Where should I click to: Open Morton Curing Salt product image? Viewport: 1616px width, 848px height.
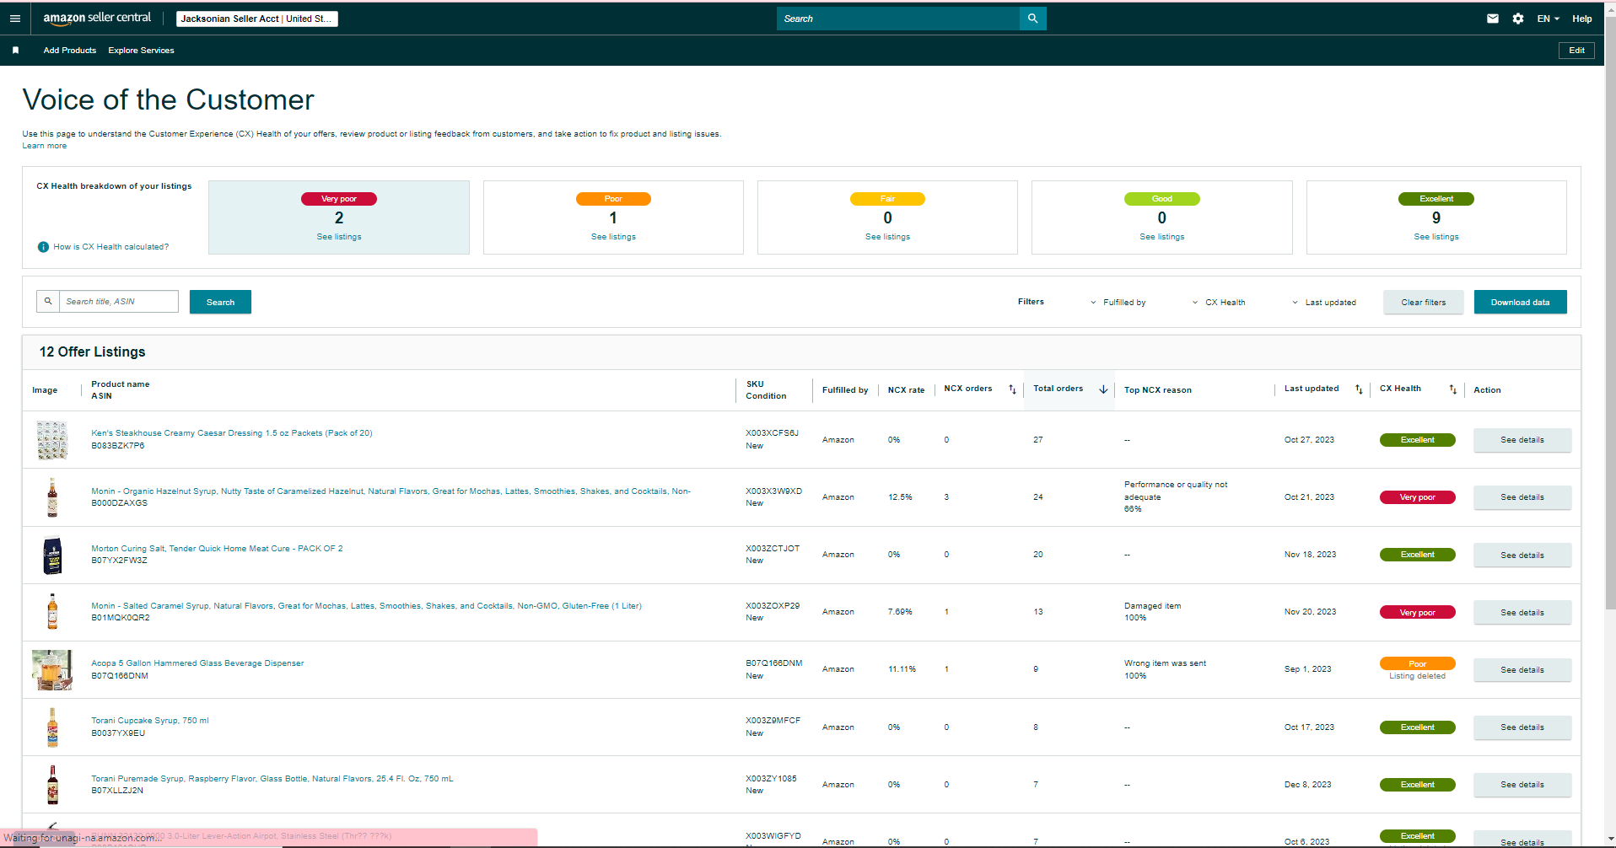pyautogui.click(x=52, y=555)
